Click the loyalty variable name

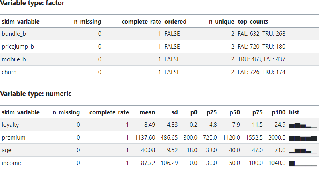click(10, 125)
